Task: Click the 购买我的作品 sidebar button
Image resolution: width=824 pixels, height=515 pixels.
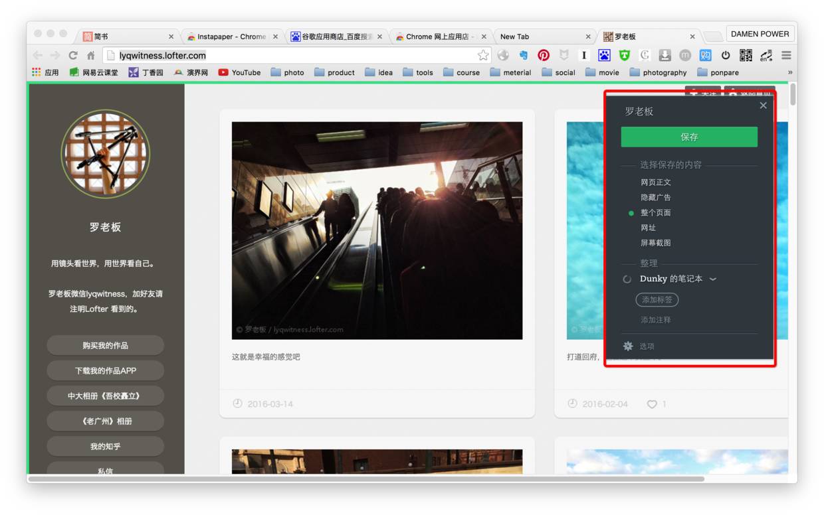Action: [x=105, y=345]
